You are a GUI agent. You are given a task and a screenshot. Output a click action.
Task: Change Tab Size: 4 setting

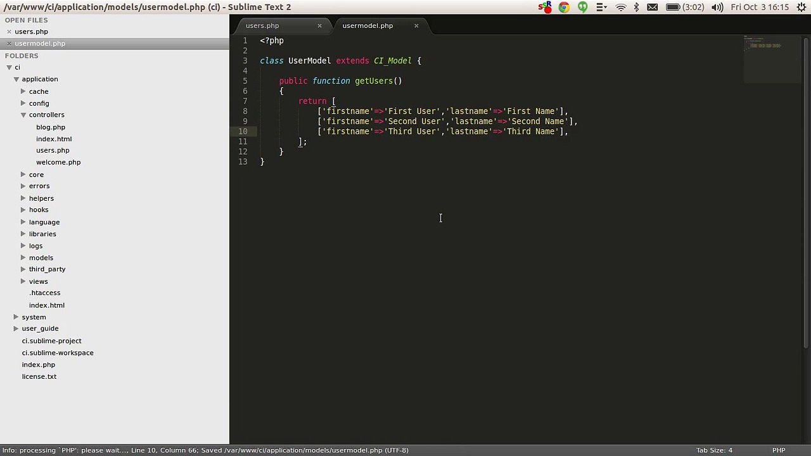click(714, 450)
